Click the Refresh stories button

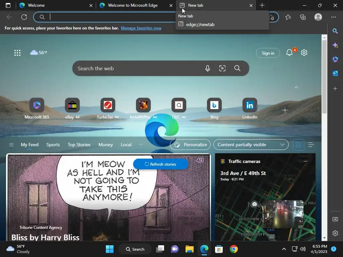click(160, 164)
